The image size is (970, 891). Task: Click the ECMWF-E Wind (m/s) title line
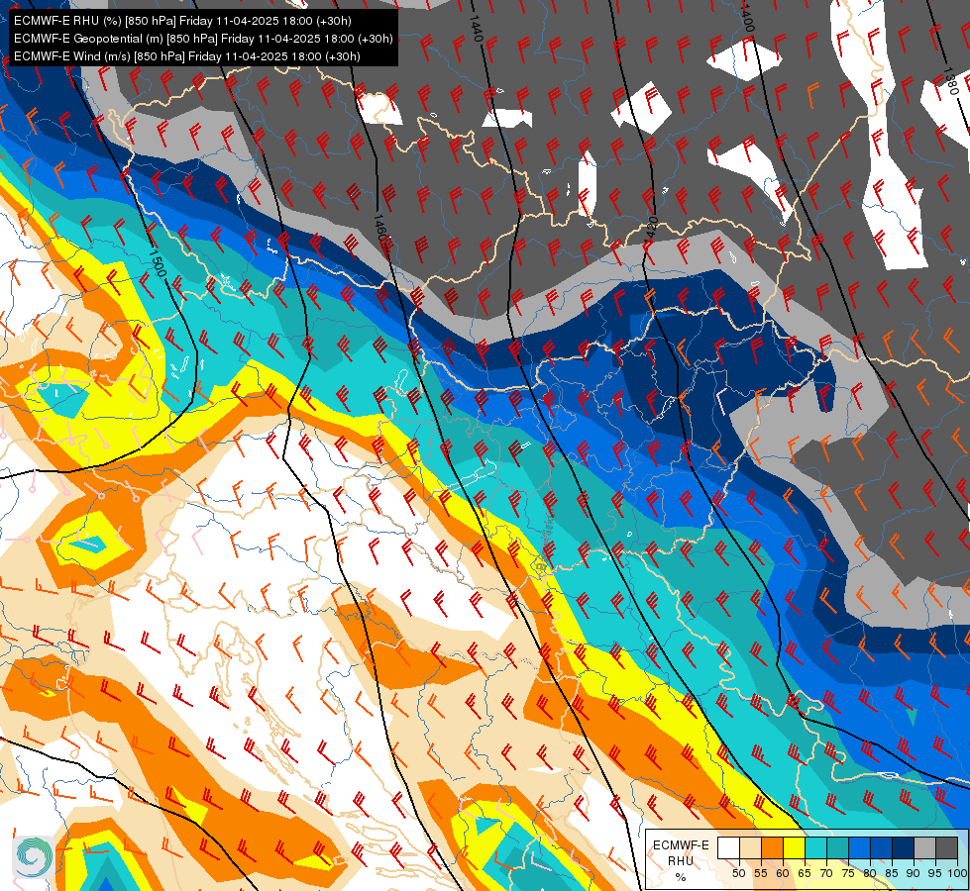(187, 56)
